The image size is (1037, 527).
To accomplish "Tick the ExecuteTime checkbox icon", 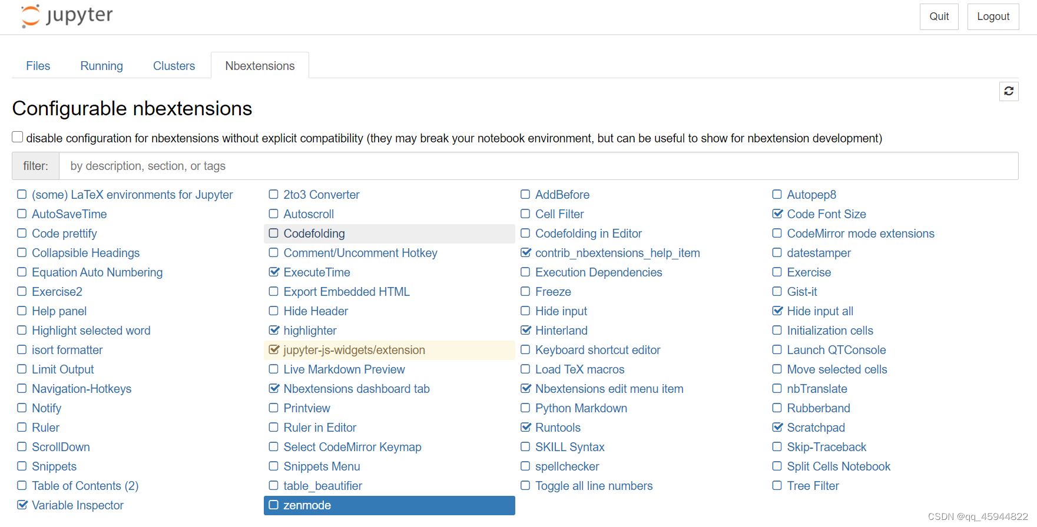I will pos(274,272).
